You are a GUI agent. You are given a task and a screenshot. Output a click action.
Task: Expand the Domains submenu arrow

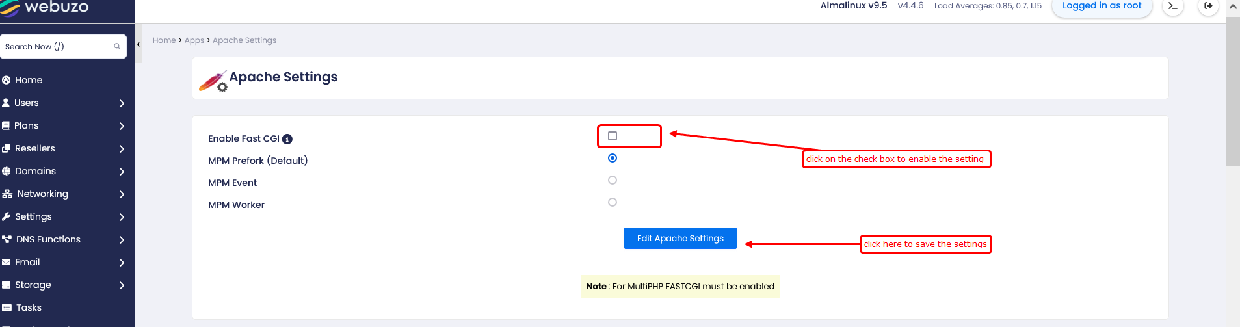[x=122, y=172]
